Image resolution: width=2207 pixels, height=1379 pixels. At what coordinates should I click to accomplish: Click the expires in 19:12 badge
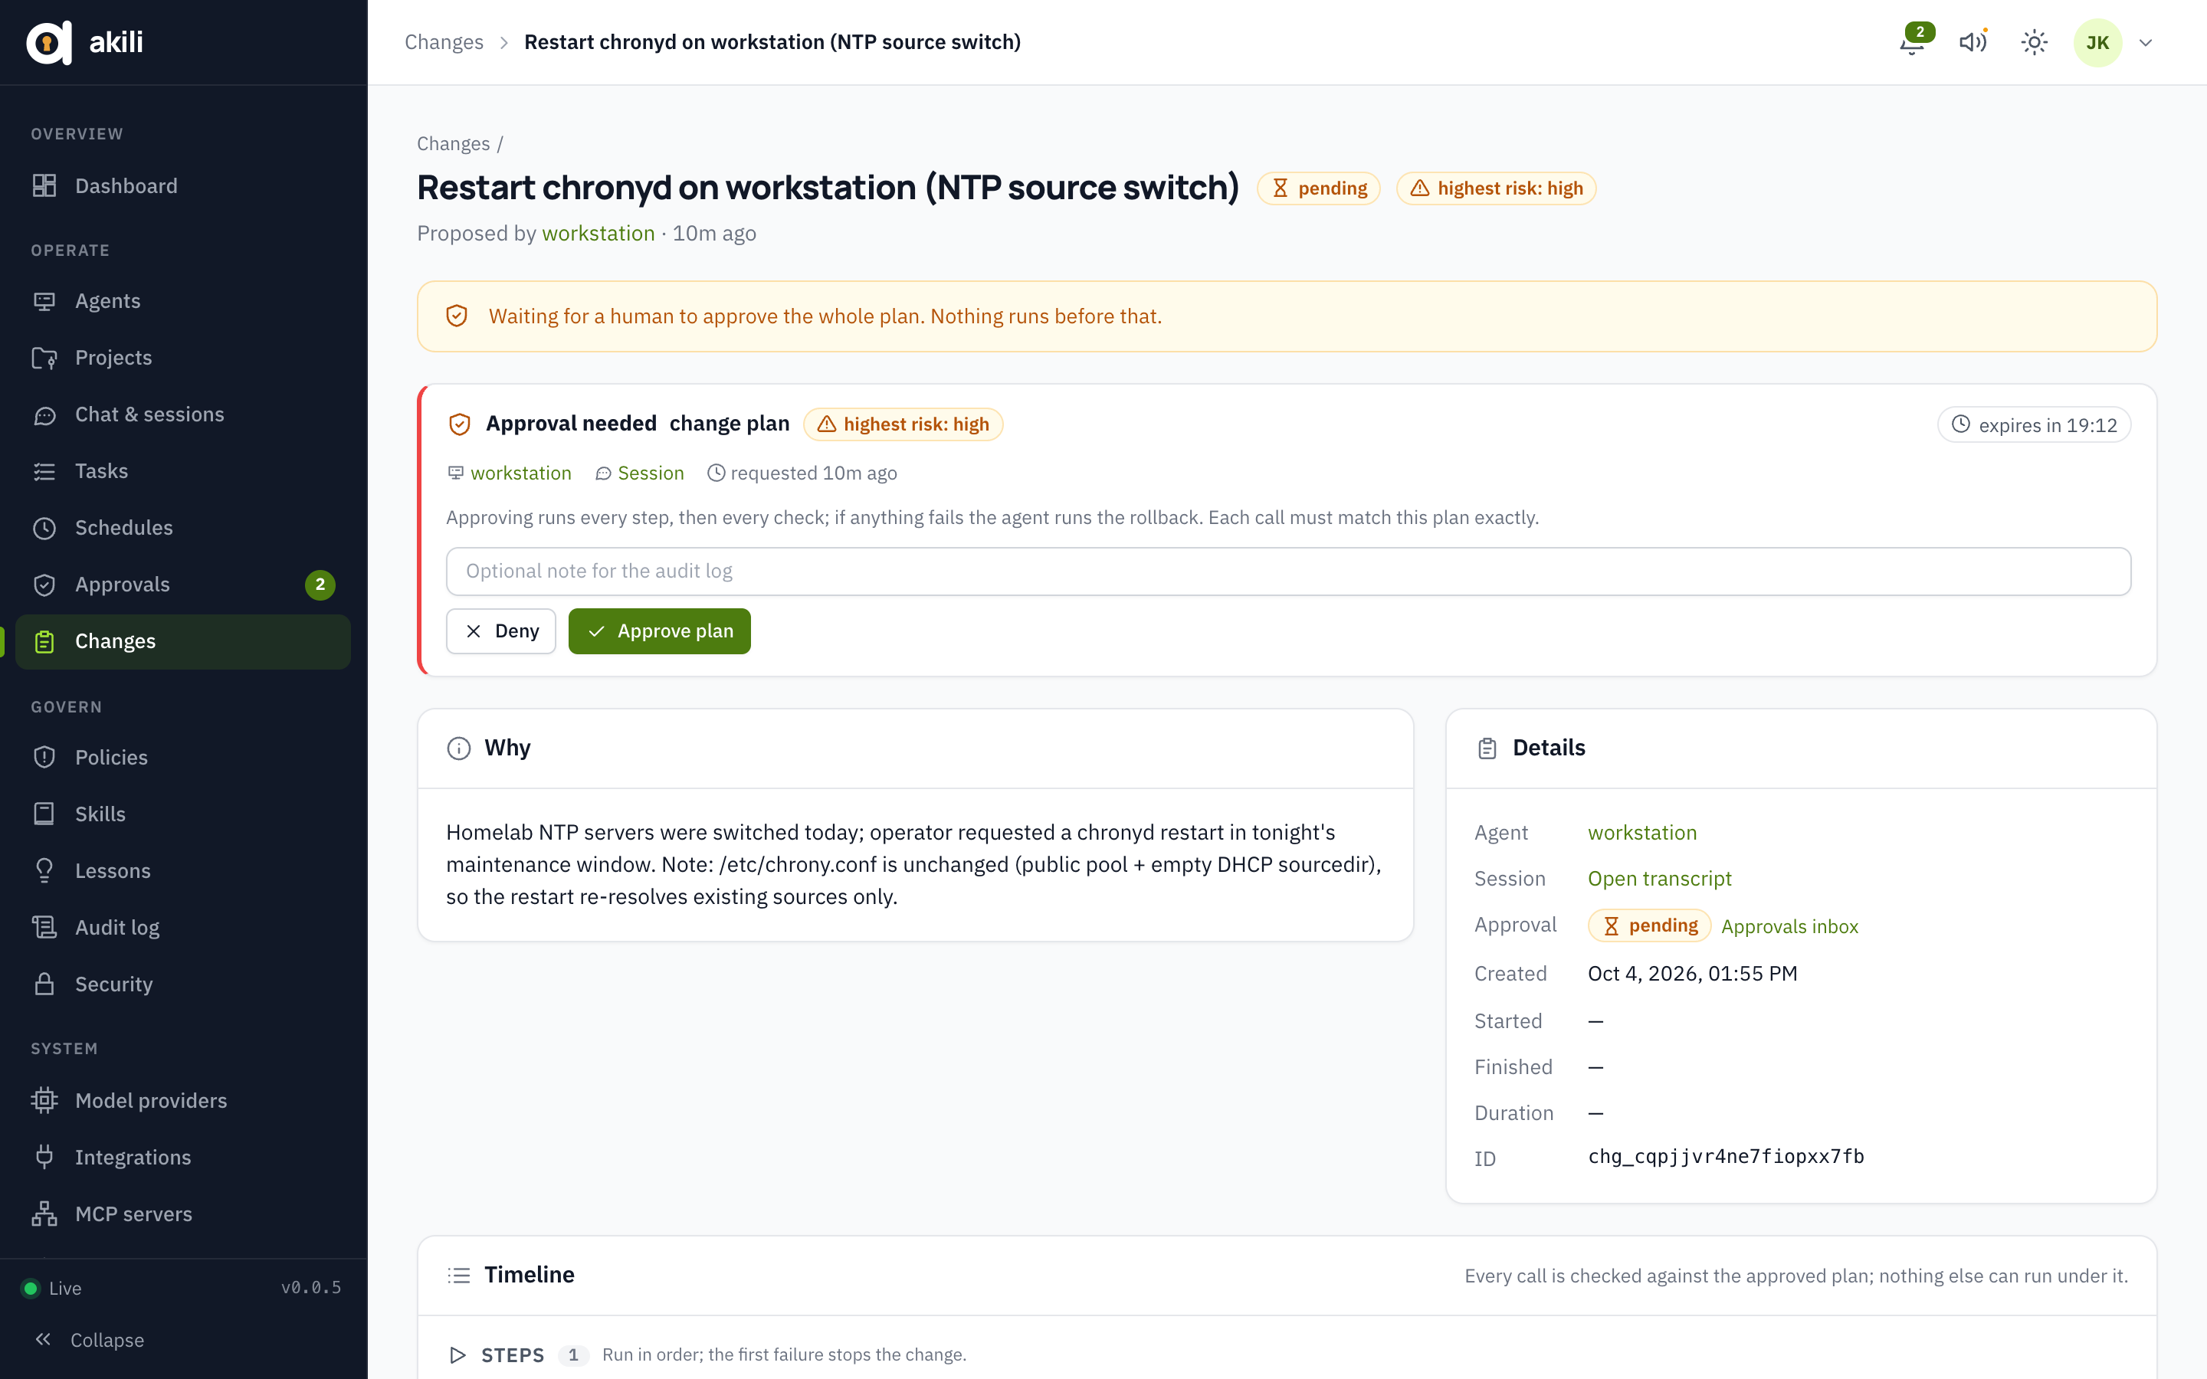tap(2034, 425)
